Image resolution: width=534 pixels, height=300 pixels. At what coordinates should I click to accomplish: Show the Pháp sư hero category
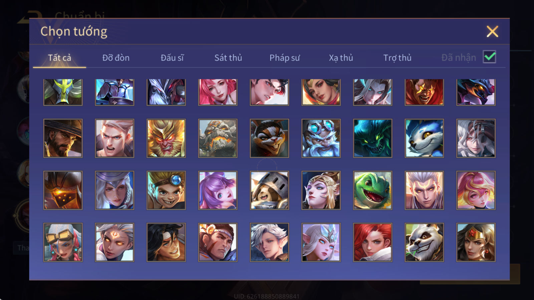point(284,58)
